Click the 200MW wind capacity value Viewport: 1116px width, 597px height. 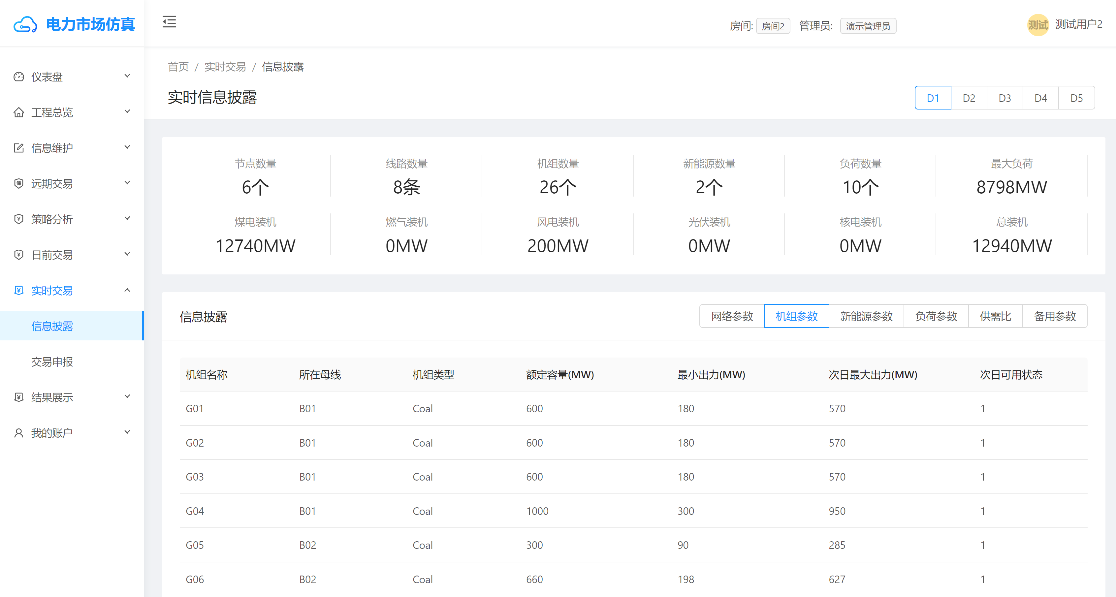point(558,246)
